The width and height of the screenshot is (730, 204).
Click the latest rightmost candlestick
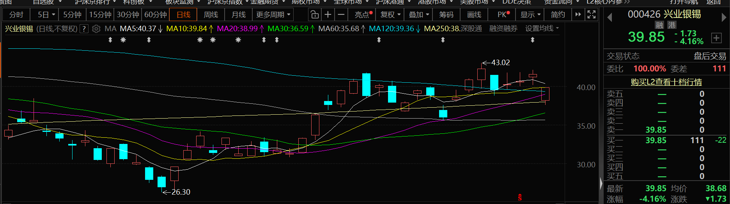545,94
